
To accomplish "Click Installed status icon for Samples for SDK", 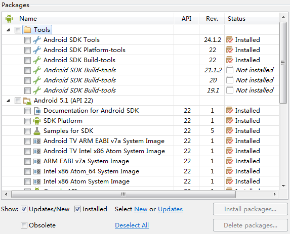I will (x=230, y=131).
